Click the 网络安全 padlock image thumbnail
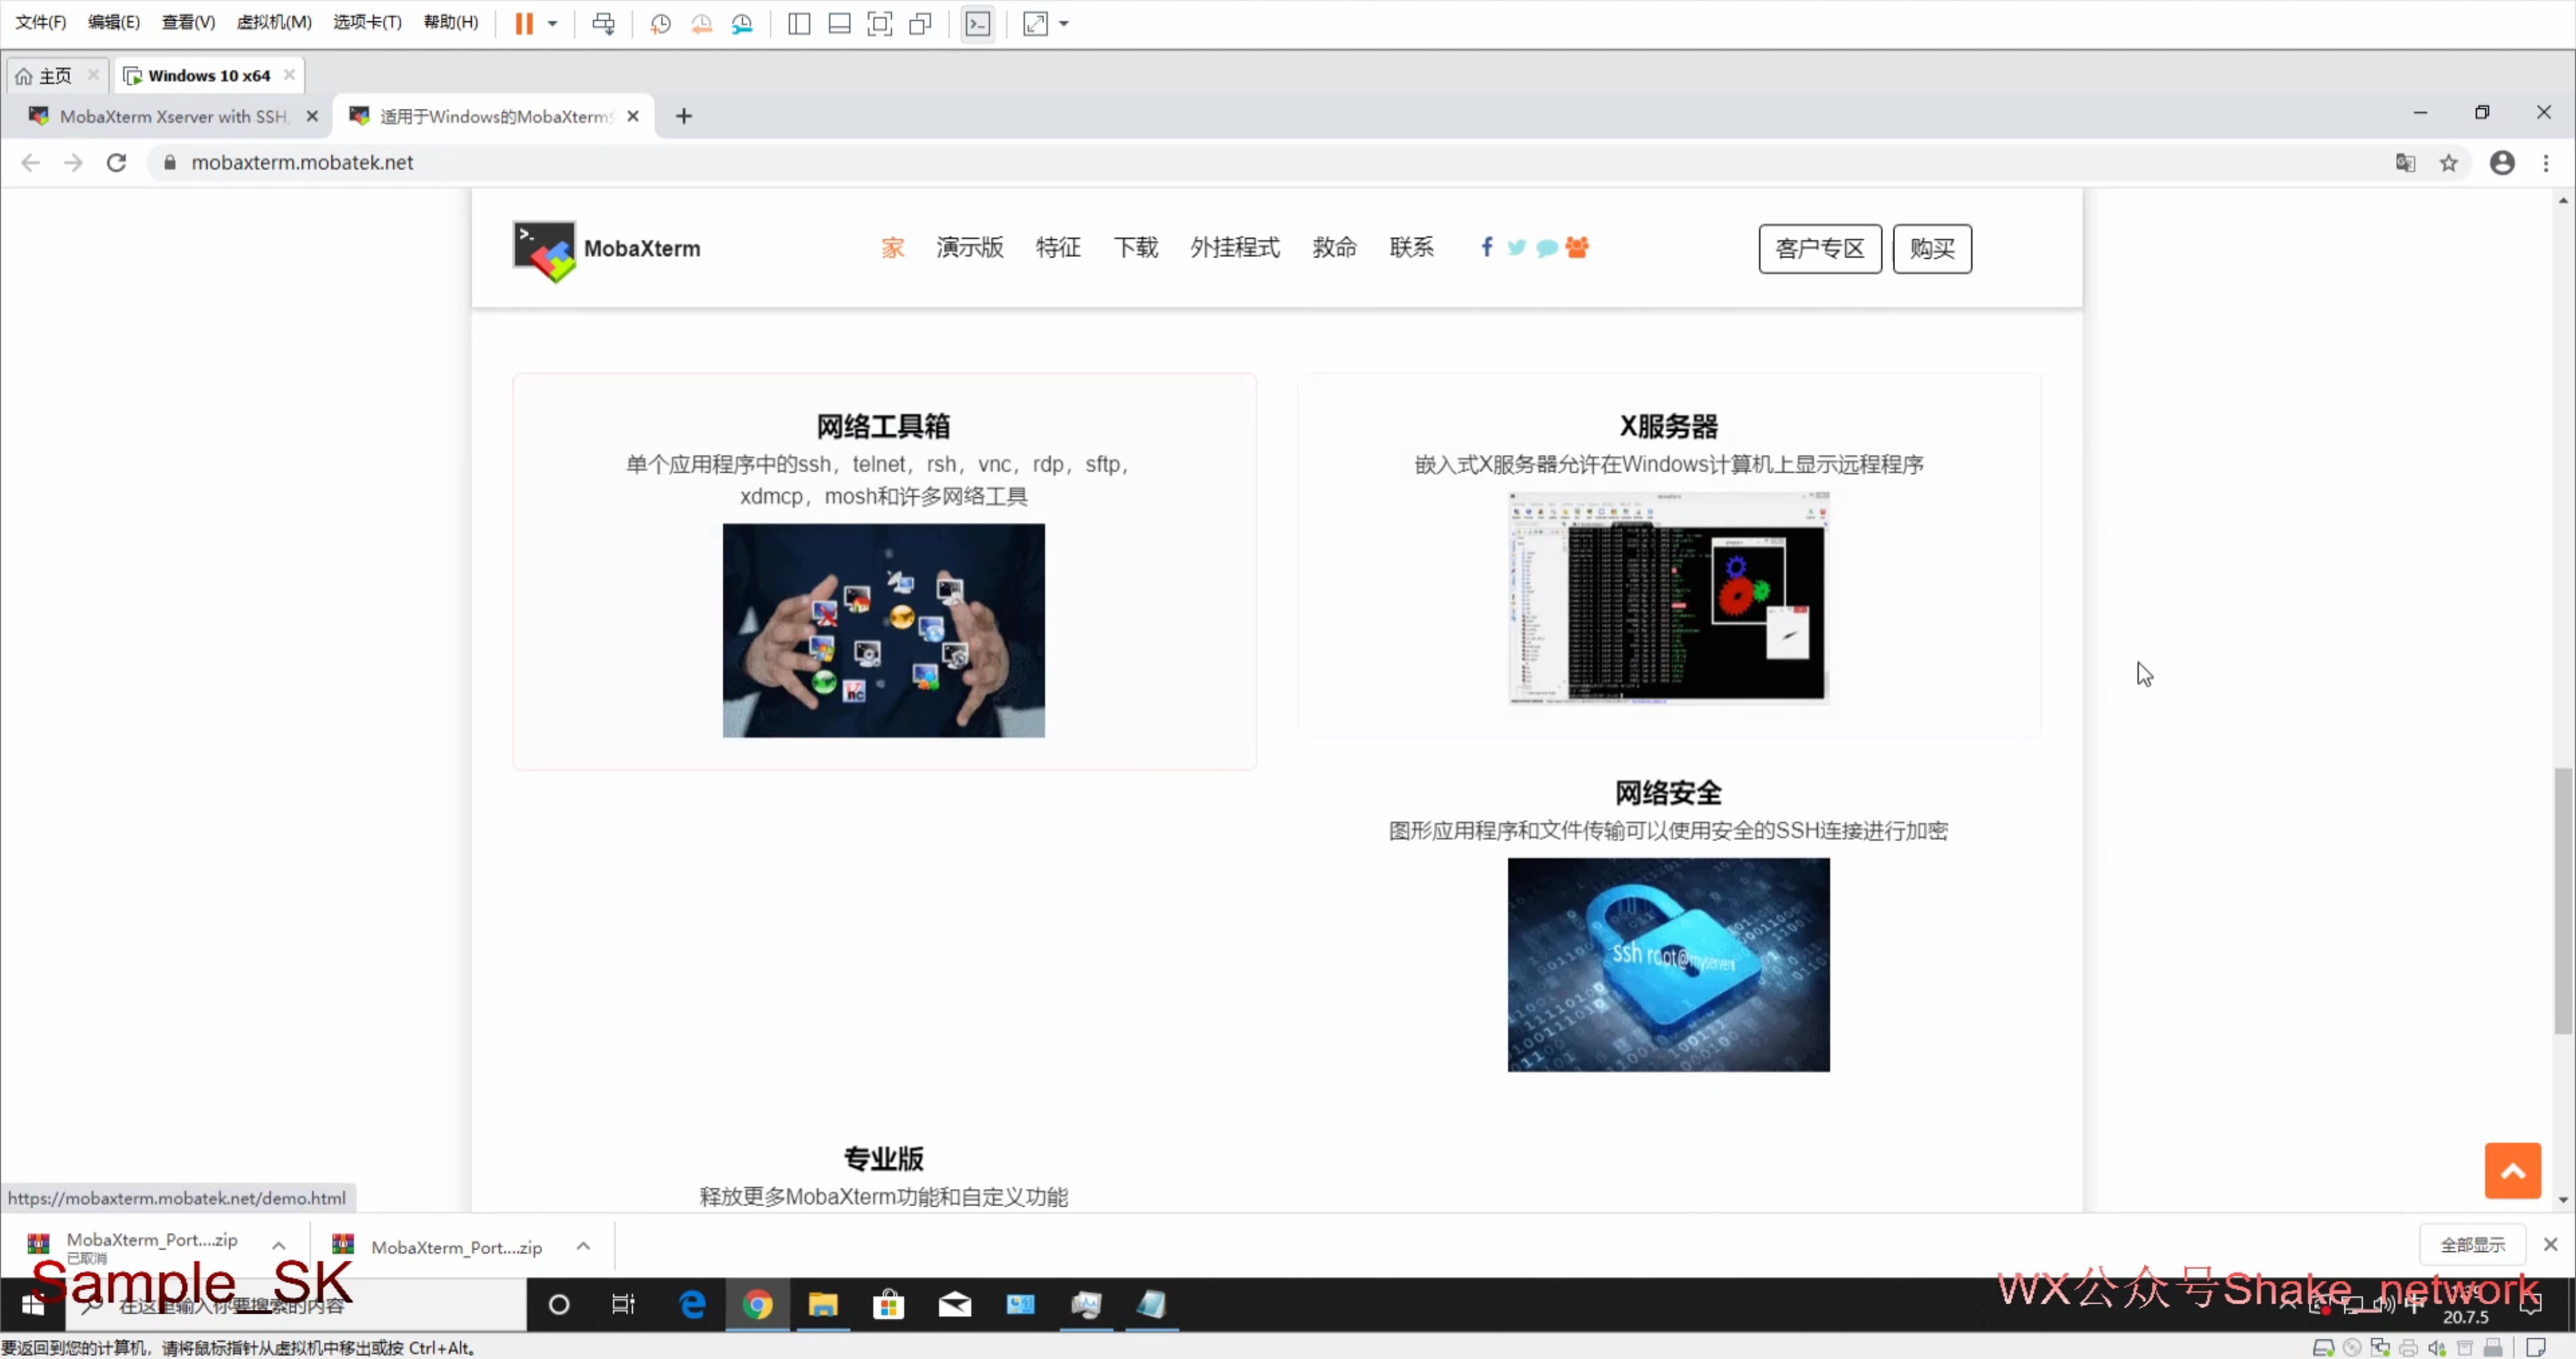 [x=1669, y=965]
